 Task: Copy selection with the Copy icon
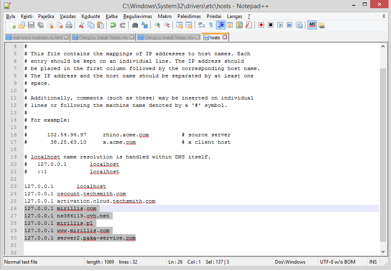[x=91, y=25]
